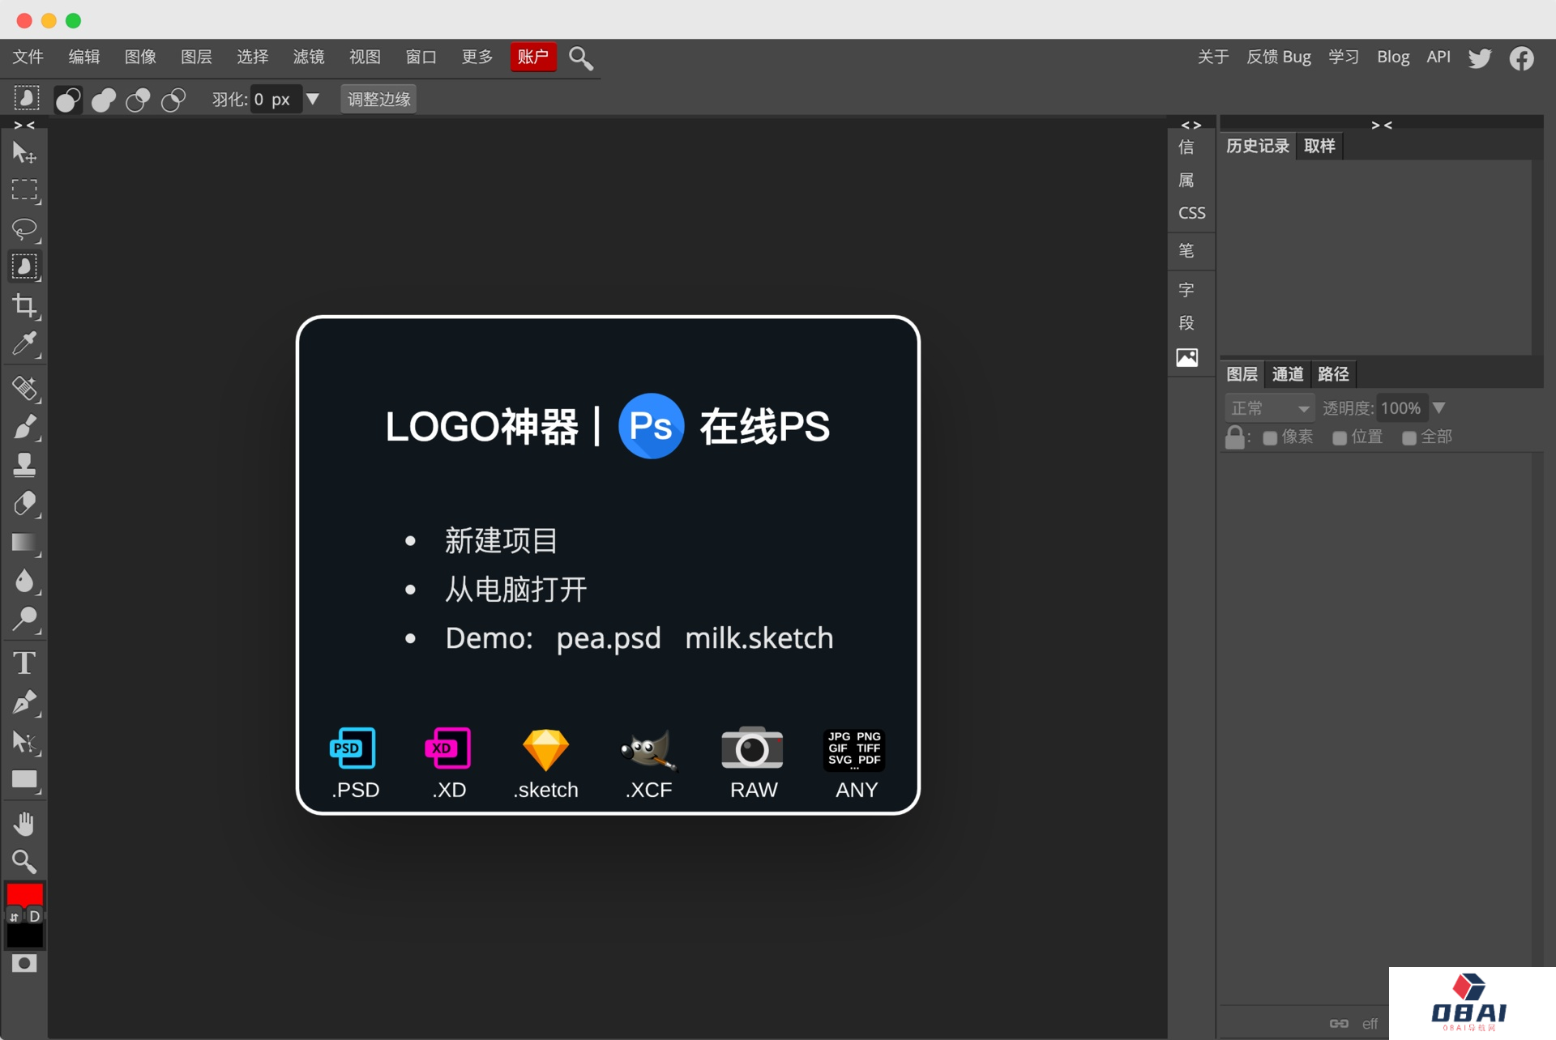This screenshot has width=1556, height=1040.
Task: Click the black background color swatch
Action: click(x=24, y=936)
